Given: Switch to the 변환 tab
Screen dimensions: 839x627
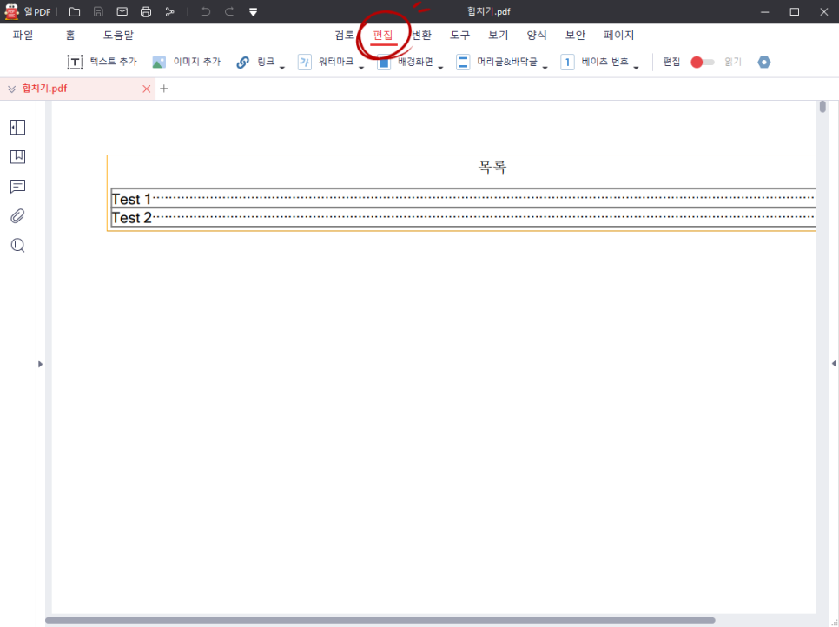Looking at the screenshot, I should point(421,36).
